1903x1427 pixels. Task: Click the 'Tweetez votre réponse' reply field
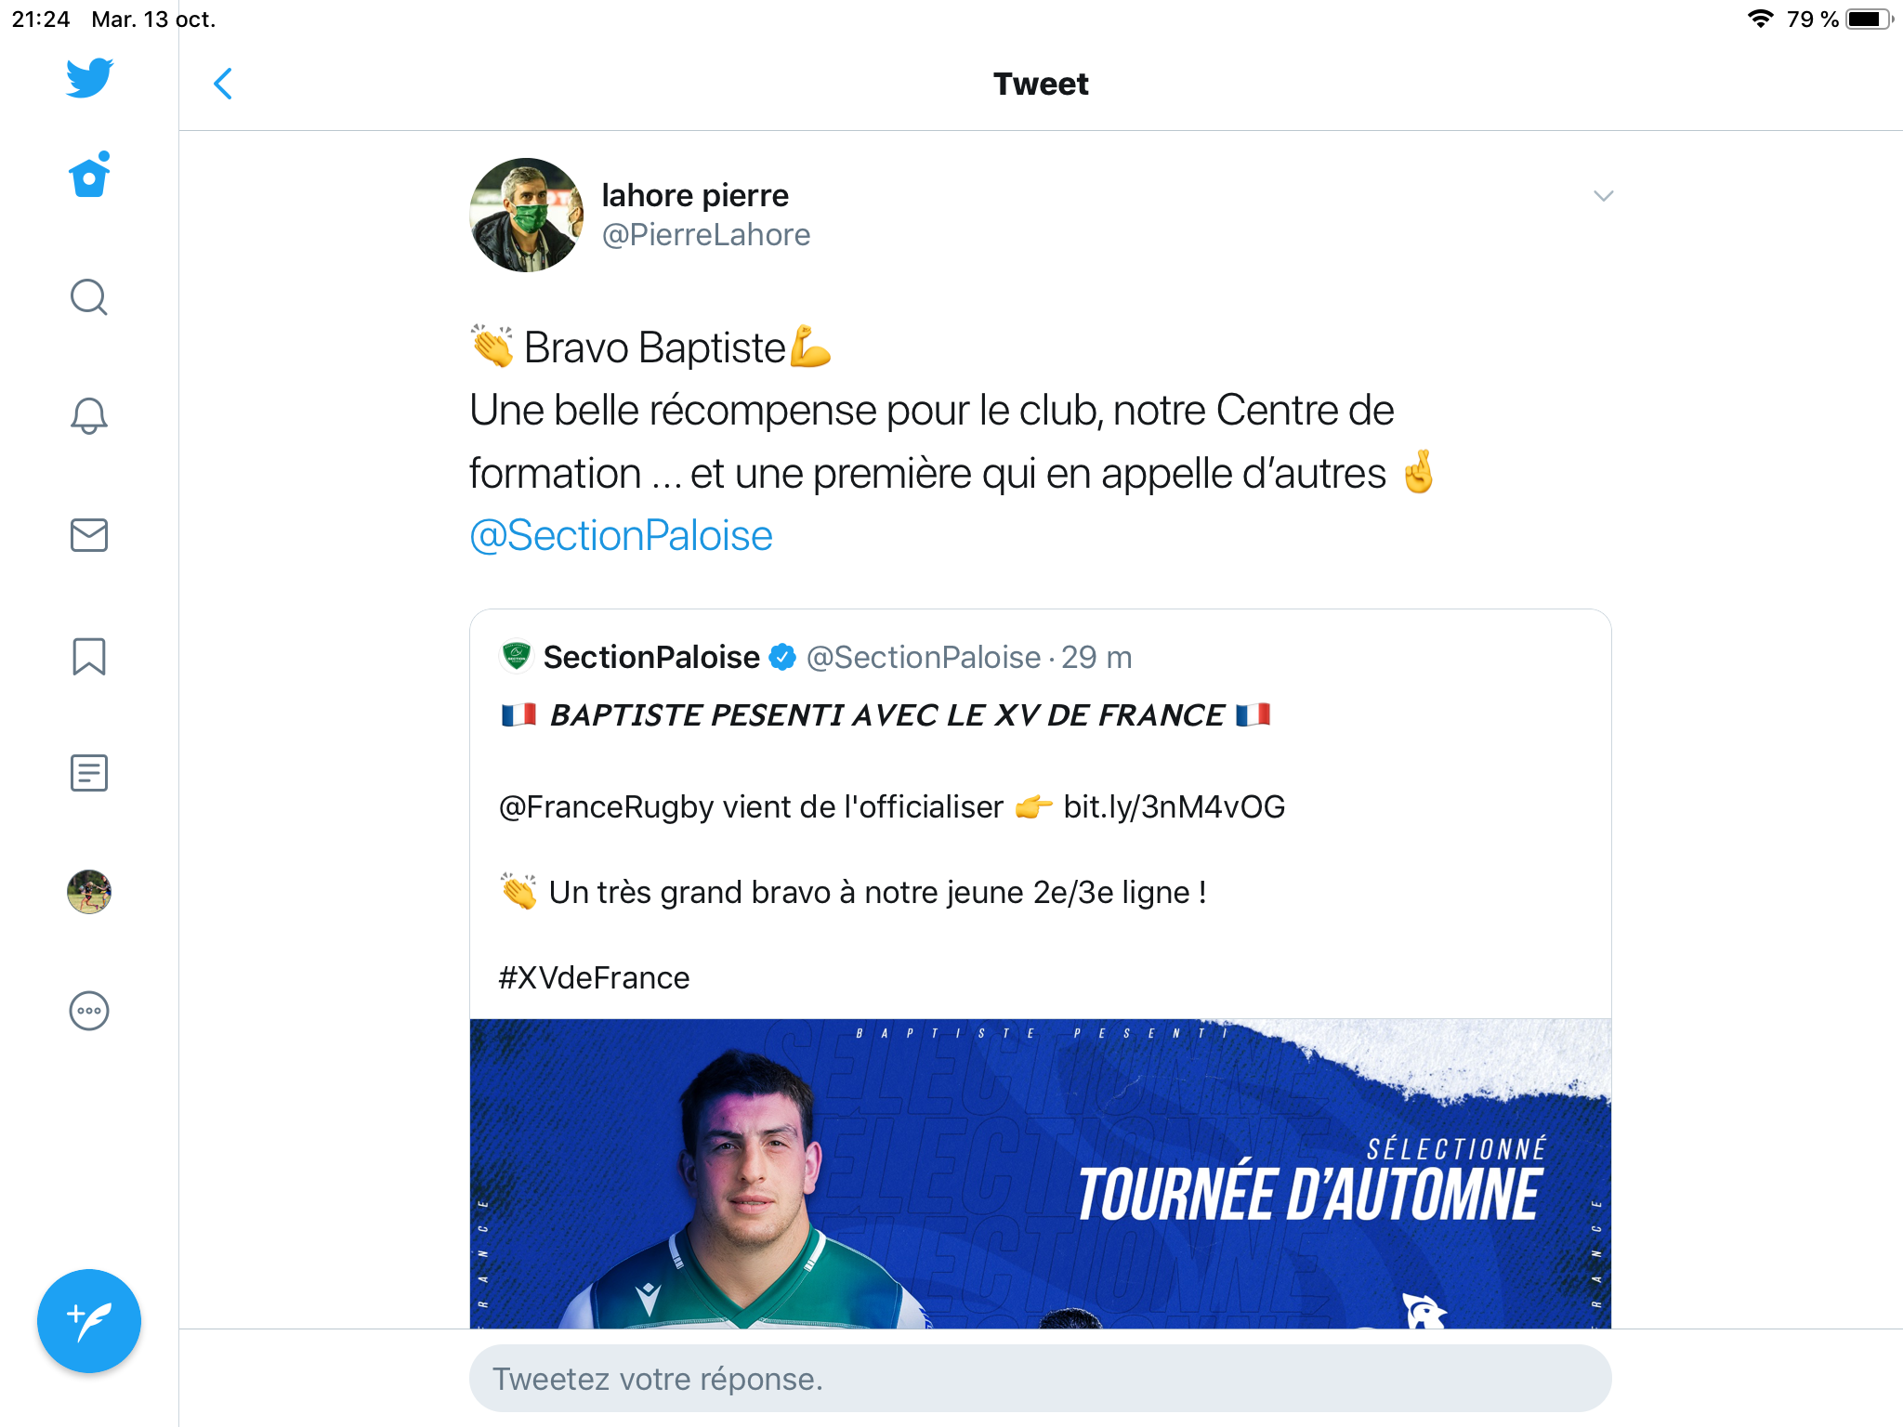click(1039, 1379)
